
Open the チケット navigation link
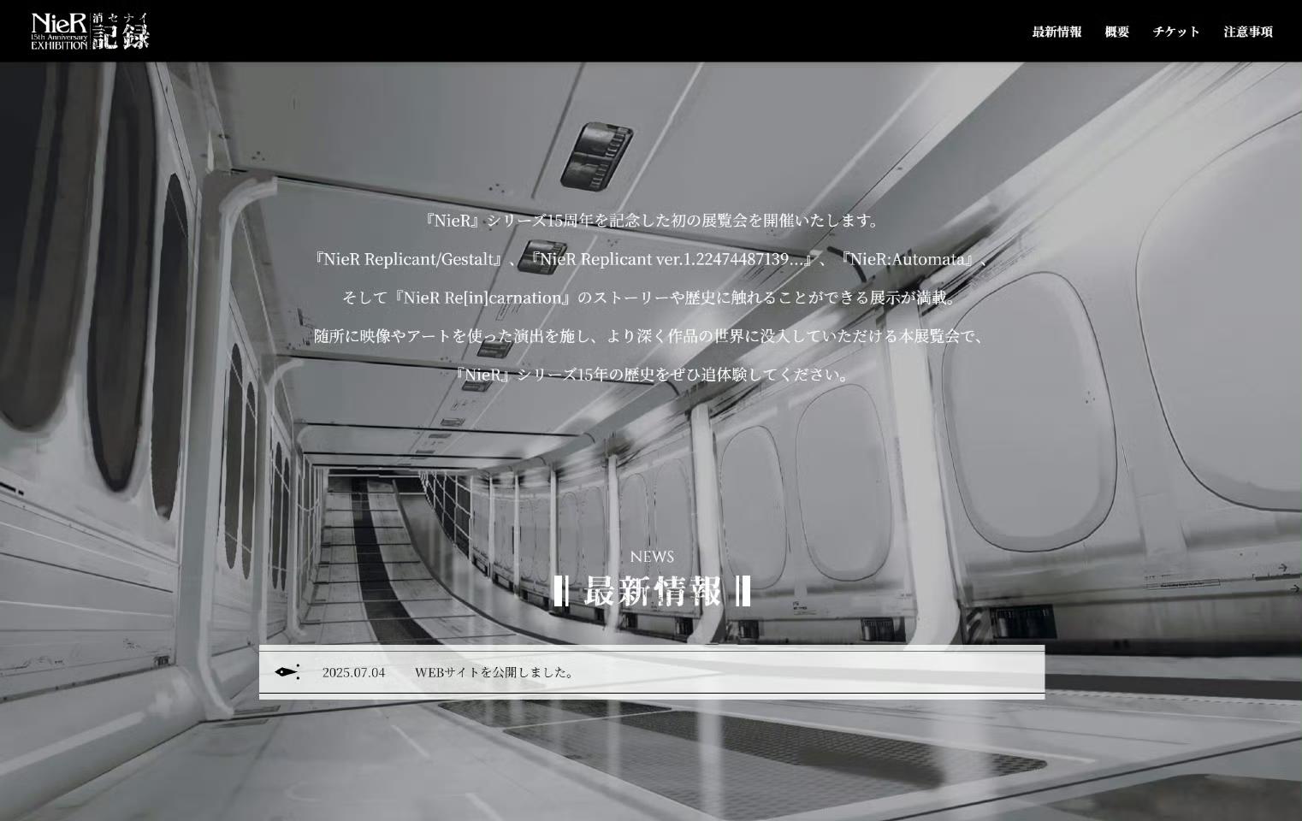tap(1176, 32)
